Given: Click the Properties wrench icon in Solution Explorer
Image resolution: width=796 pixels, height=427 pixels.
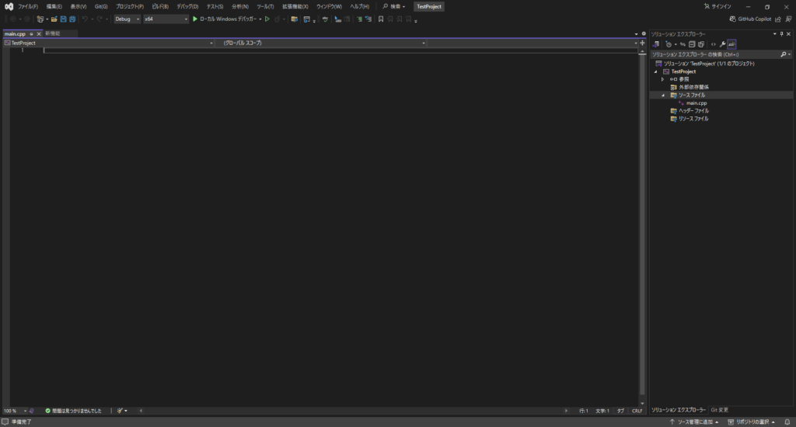Looking at the screenshot, I should (722, 44).
